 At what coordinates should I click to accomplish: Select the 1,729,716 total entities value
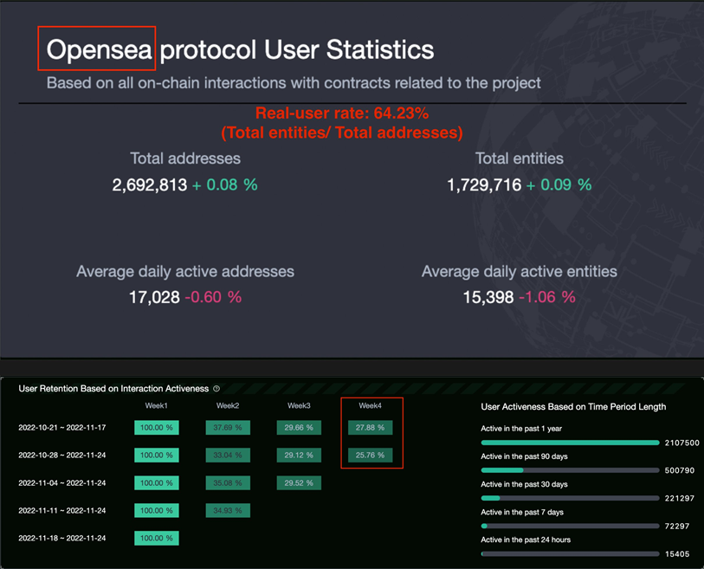tap(484, 185)
